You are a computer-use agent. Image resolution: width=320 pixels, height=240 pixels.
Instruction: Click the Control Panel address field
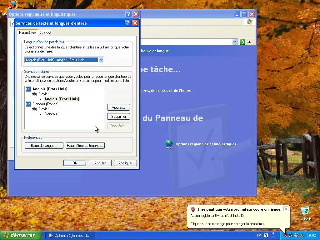pos(186,42)
